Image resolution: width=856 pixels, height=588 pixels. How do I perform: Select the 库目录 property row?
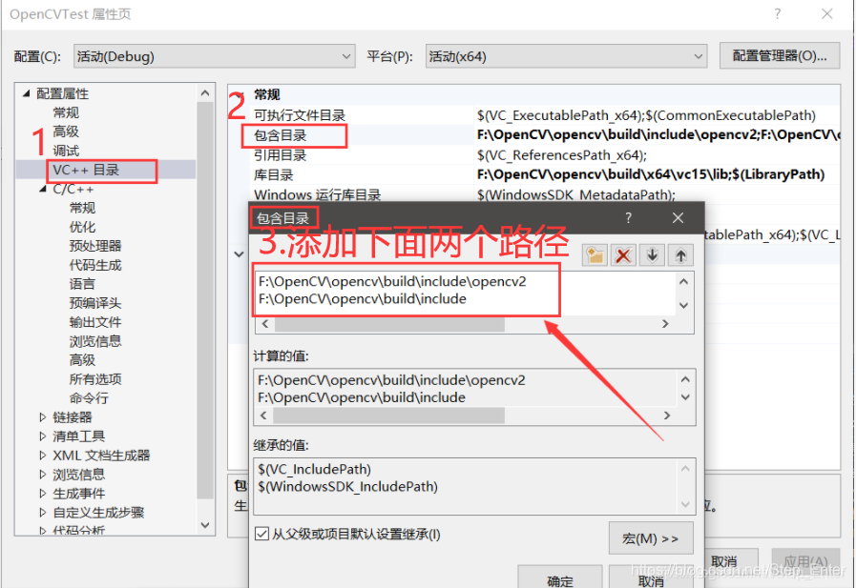click(x=274, y=175)
